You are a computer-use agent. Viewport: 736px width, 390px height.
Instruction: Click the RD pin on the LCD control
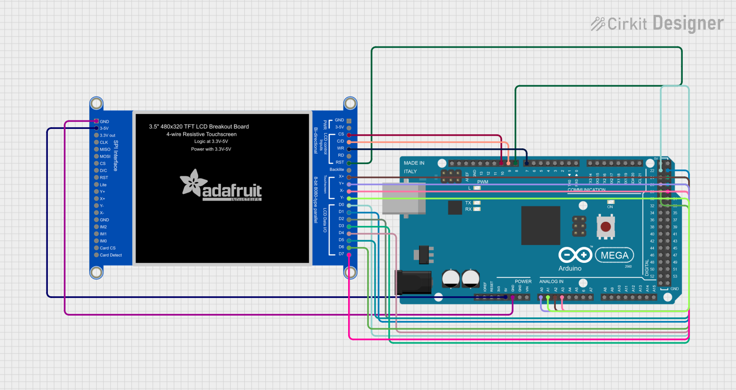(x=349, y=156)
